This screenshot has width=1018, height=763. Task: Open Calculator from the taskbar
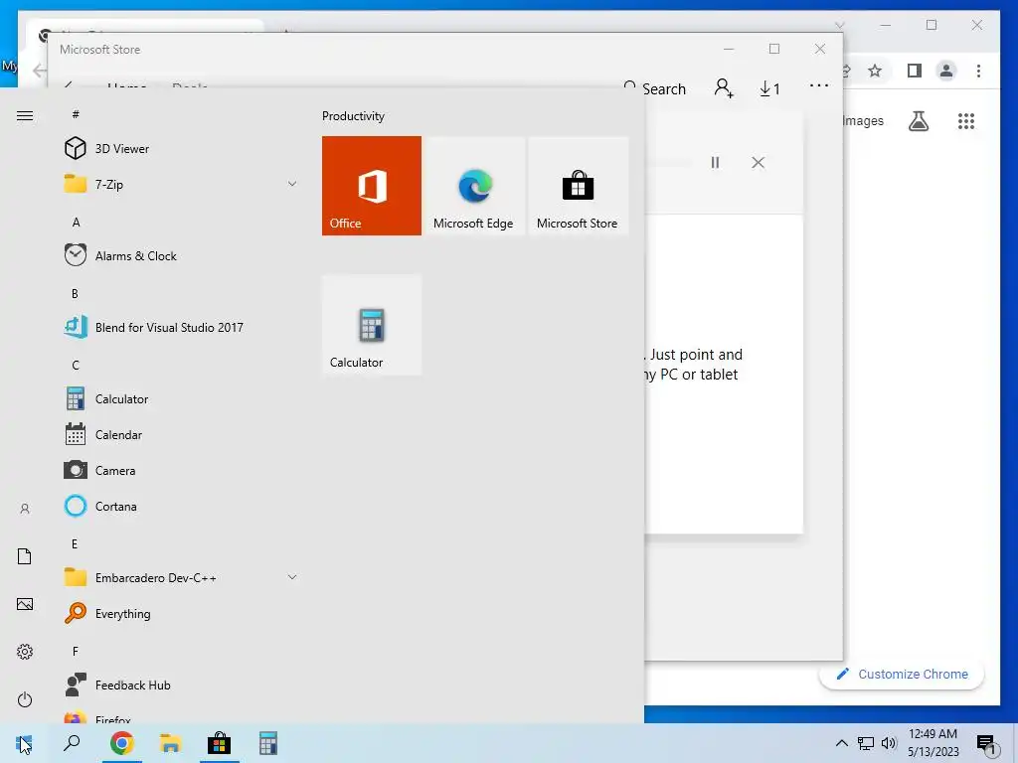(268, 743)
